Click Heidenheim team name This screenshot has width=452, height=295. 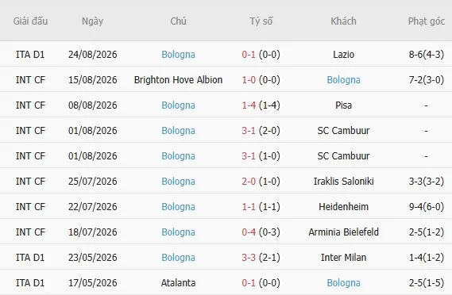[x=343, y=207]
